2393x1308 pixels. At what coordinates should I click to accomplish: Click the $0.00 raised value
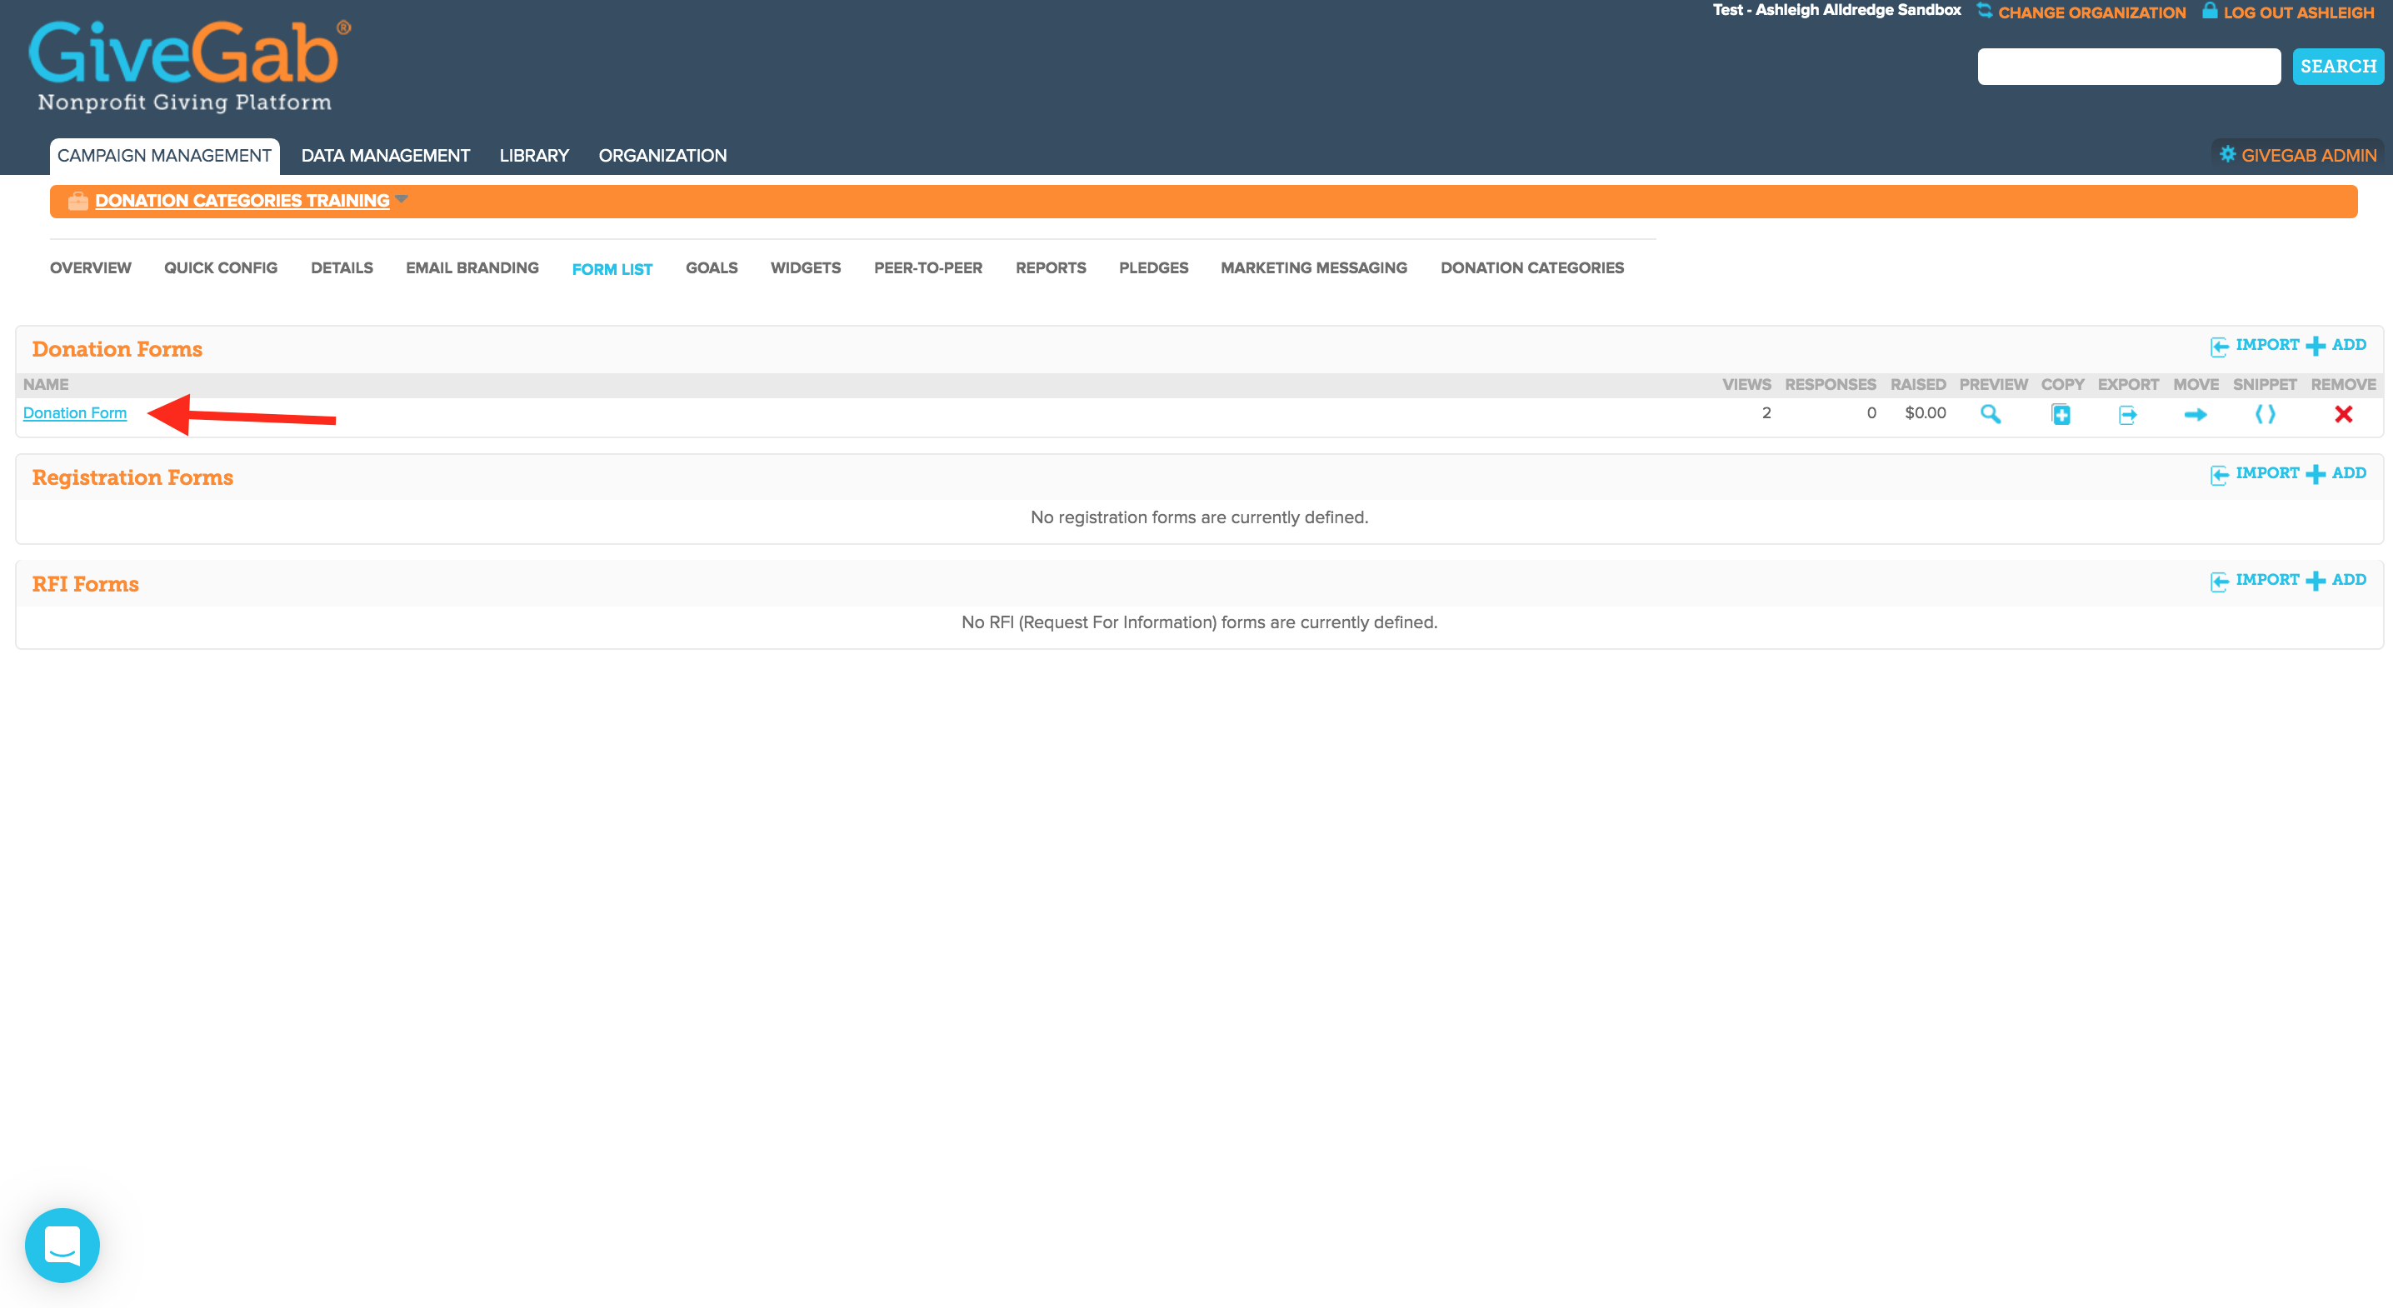point(1925,413)
